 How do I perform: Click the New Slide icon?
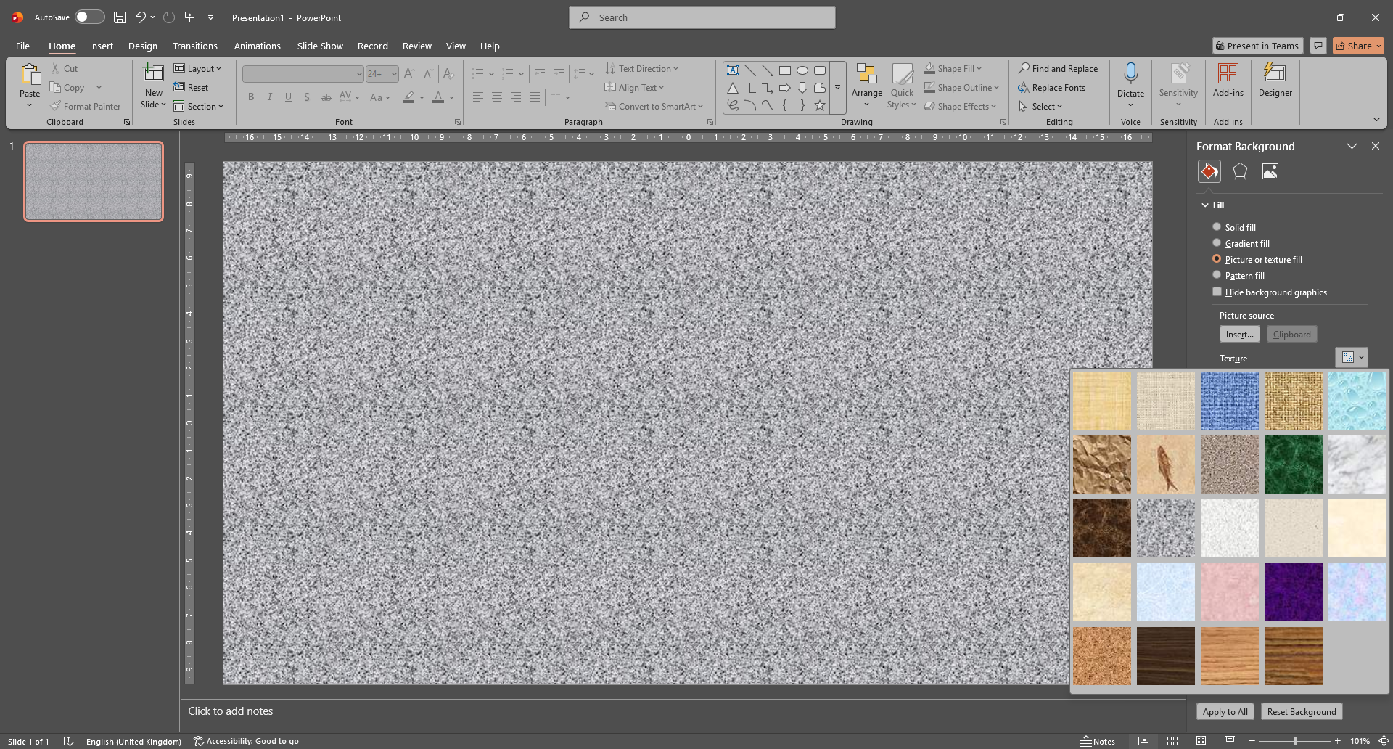coord(154,74)
